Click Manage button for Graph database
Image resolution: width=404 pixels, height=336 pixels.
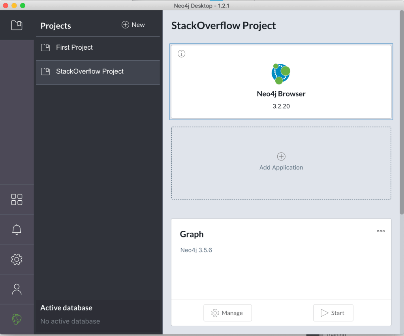(227, 313)
